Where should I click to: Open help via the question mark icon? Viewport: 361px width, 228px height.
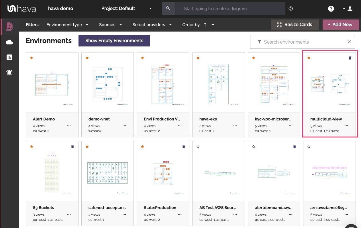click(331, 9)
